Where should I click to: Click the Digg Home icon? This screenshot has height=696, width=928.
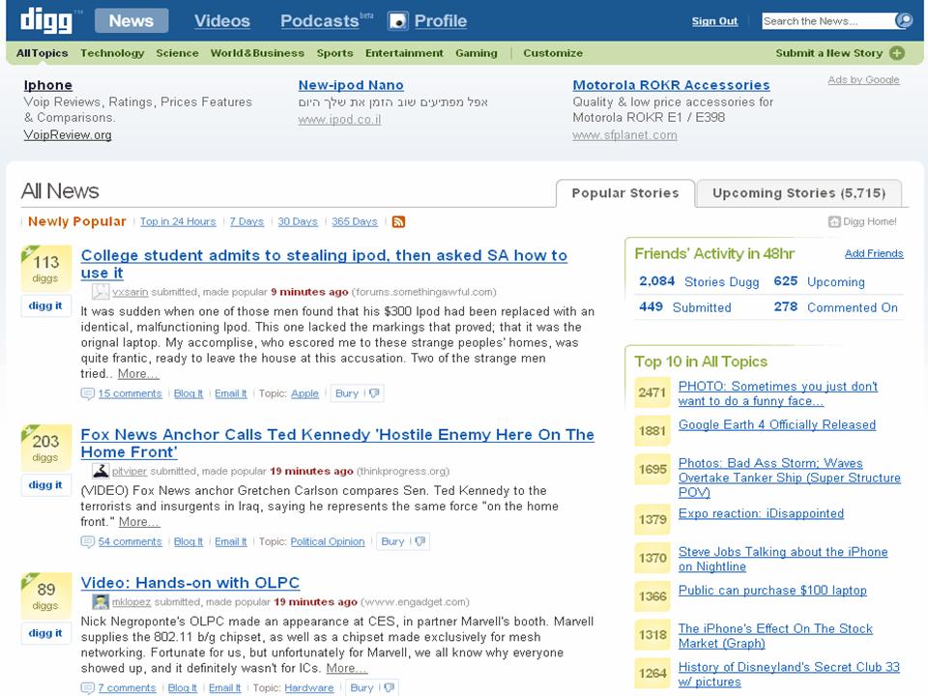[x=834, y=222]
